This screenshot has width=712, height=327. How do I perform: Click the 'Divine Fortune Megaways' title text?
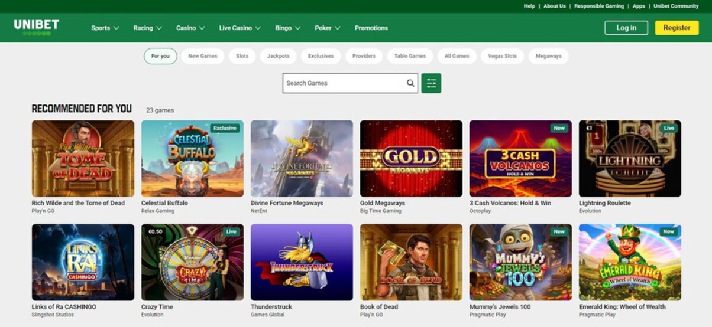tap(287, 203)
